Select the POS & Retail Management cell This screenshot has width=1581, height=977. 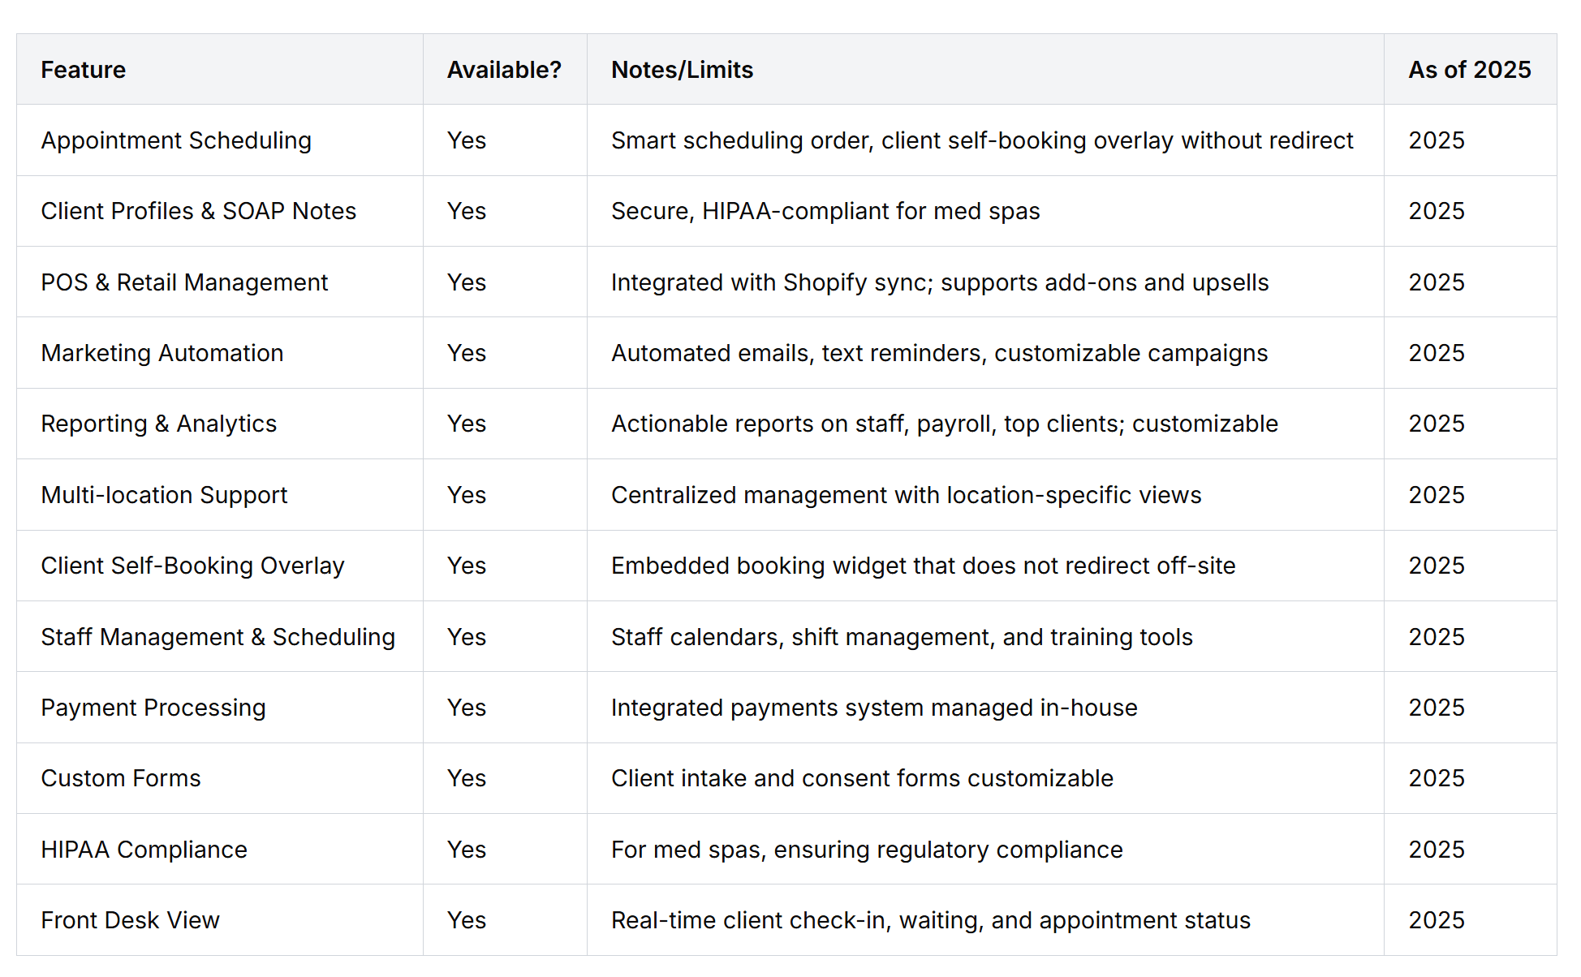pyautogui.click(x=184, y=282)
